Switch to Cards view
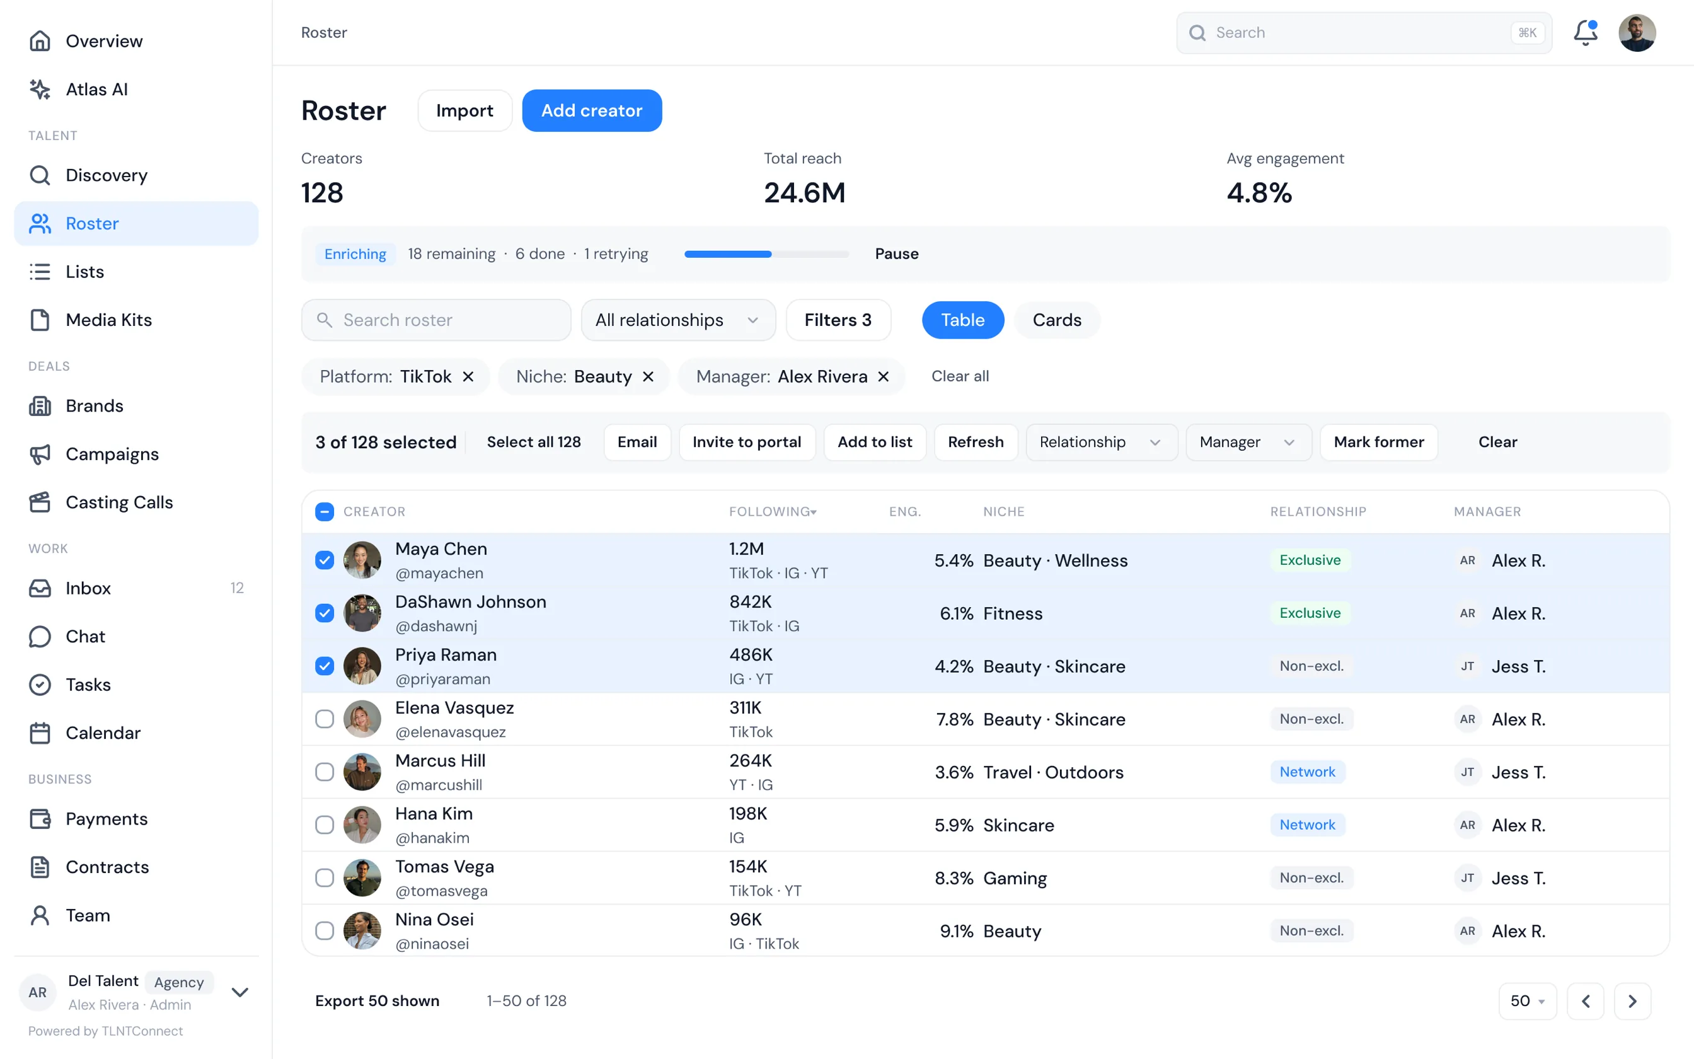 pos(1056,320)
